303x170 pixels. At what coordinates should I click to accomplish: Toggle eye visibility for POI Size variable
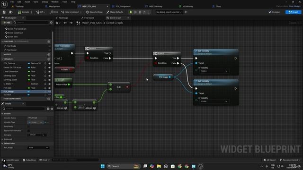click(49, 88)
